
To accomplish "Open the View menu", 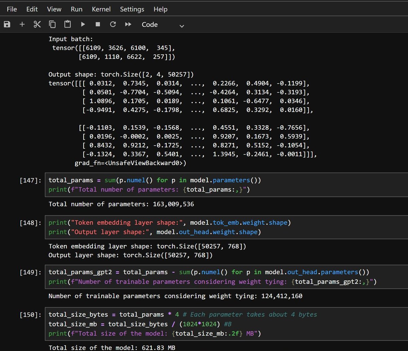I will coord(54,9).
